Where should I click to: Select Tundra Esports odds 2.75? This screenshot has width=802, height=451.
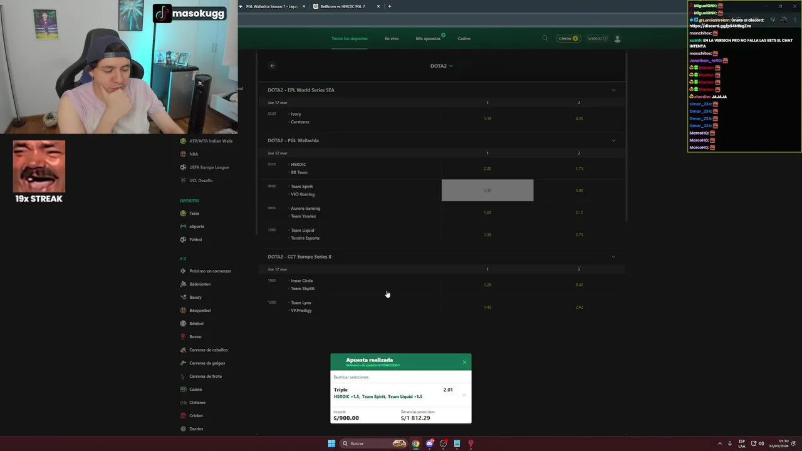click(579, 234)
